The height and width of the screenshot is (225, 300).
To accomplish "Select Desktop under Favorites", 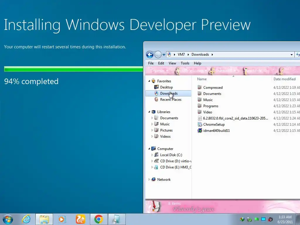I will click(x=166, y=87).
